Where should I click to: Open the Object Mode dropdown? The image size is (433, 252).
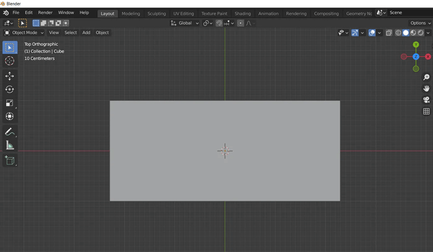pos(24,33)
